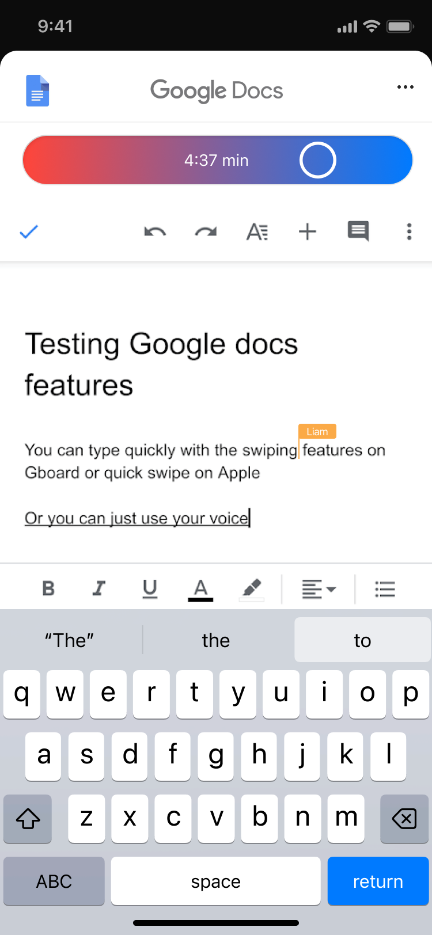Viewport: 432px width, 935px height.
Task: Expand the paragraph alignment dropdown
Action: click(x=319, y=590)
